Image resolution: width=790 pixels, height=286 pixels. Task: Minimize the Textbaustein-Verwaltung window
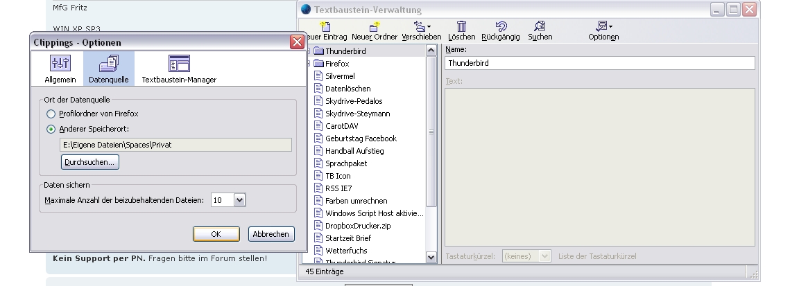pyautogui.click(x=717, y=9)
